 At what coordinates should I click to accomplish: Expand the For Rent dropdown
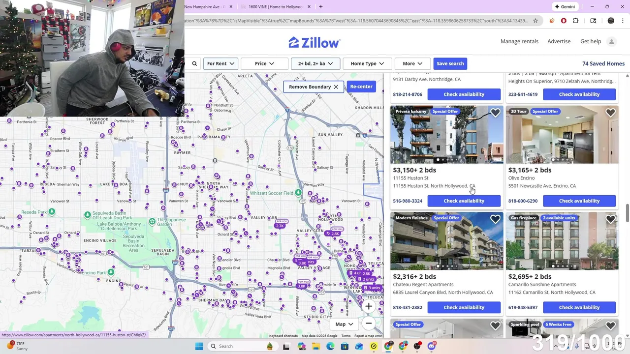221,63
